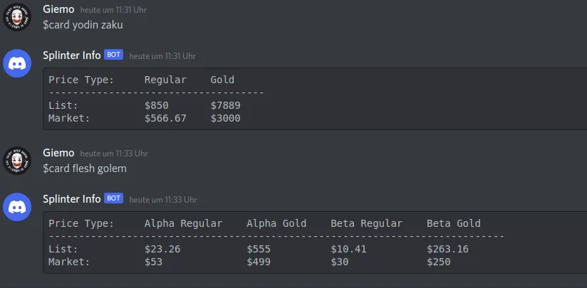Open first Splinter Info bot avatar
The image size is (587, 288).
tap(17, 63)
